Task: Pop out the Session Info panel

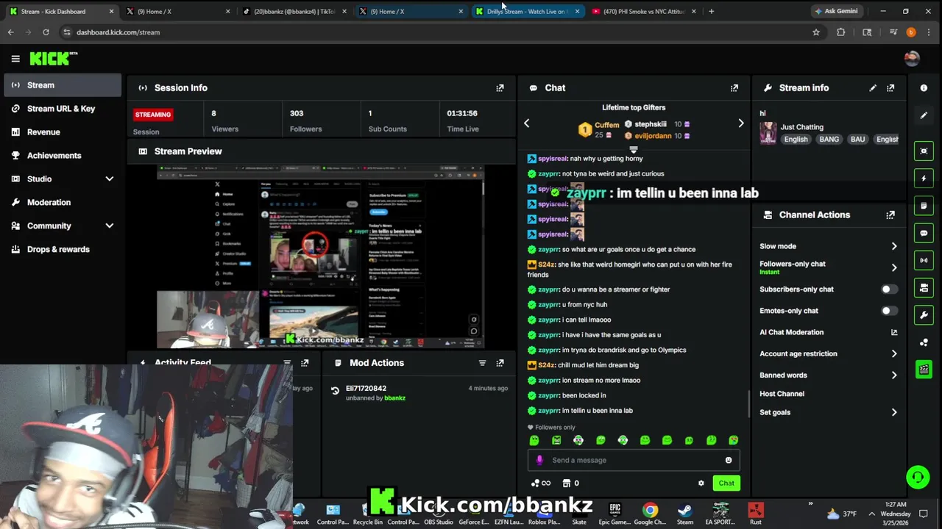Action: (x=500, y=87)
